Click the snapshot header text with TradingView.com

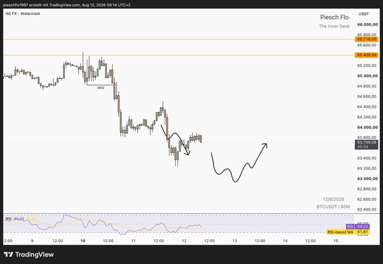(66, 5)
